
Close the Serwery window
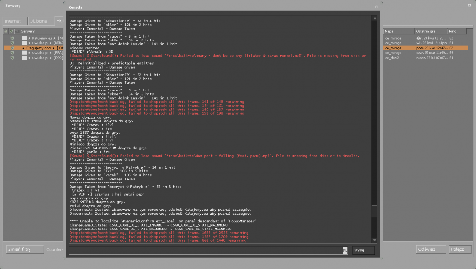[469, 5]
